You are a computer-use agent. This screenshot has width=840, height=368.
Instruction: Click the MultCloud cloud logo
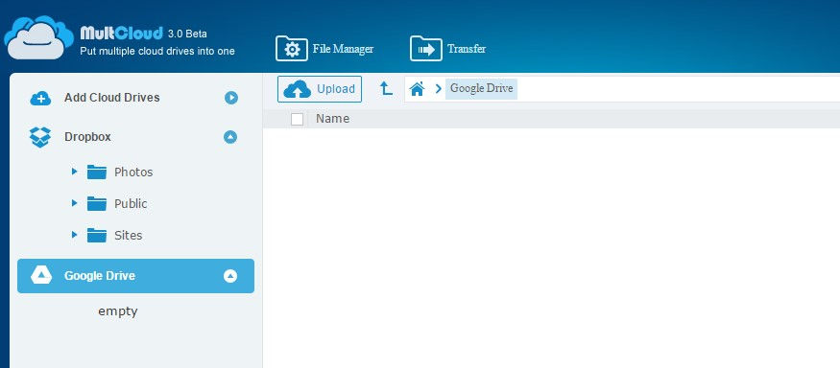(x=38, y=37)
